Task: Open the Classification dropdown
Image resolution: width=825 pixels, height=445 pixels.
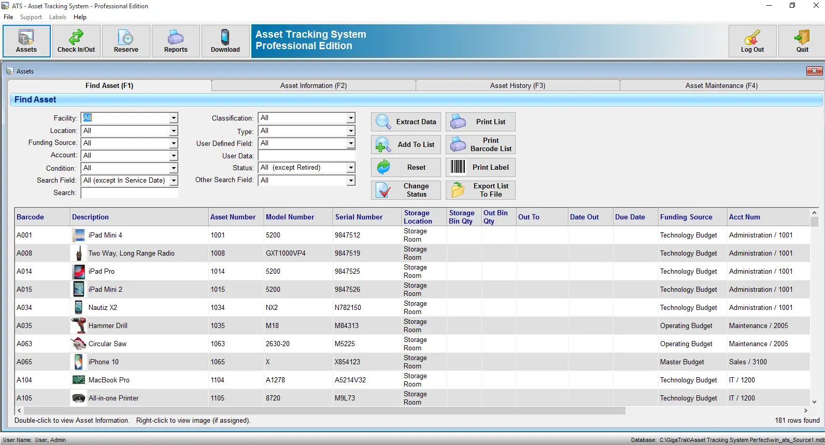Action: [x=351, y=118]
